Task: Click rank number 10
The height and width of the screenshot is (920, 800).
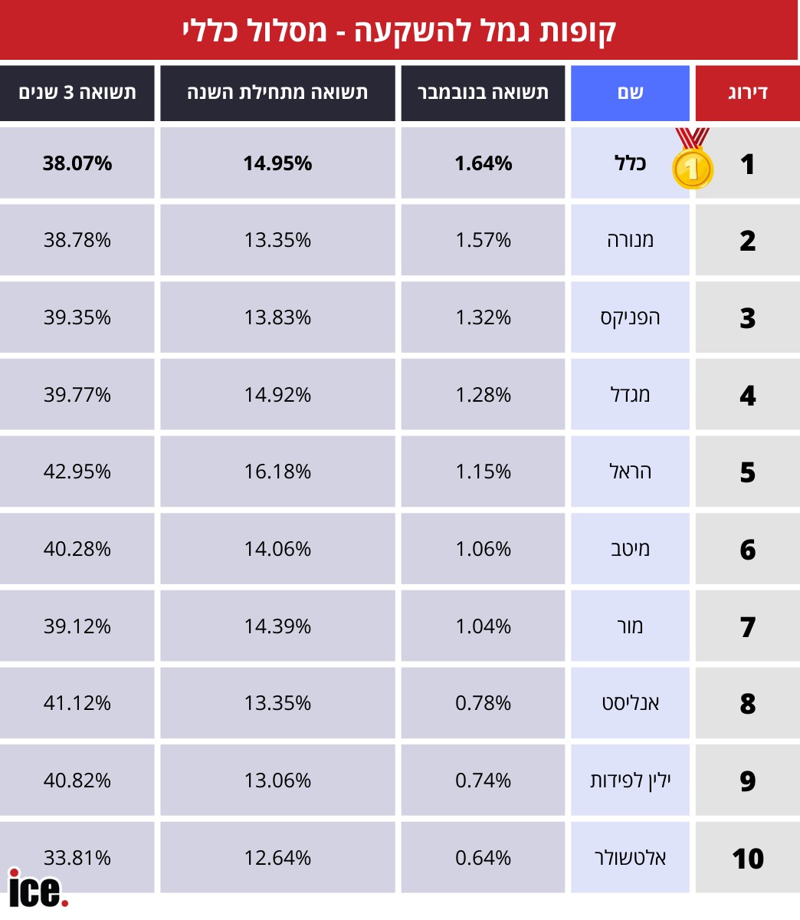Action: (x=747, y=858)
